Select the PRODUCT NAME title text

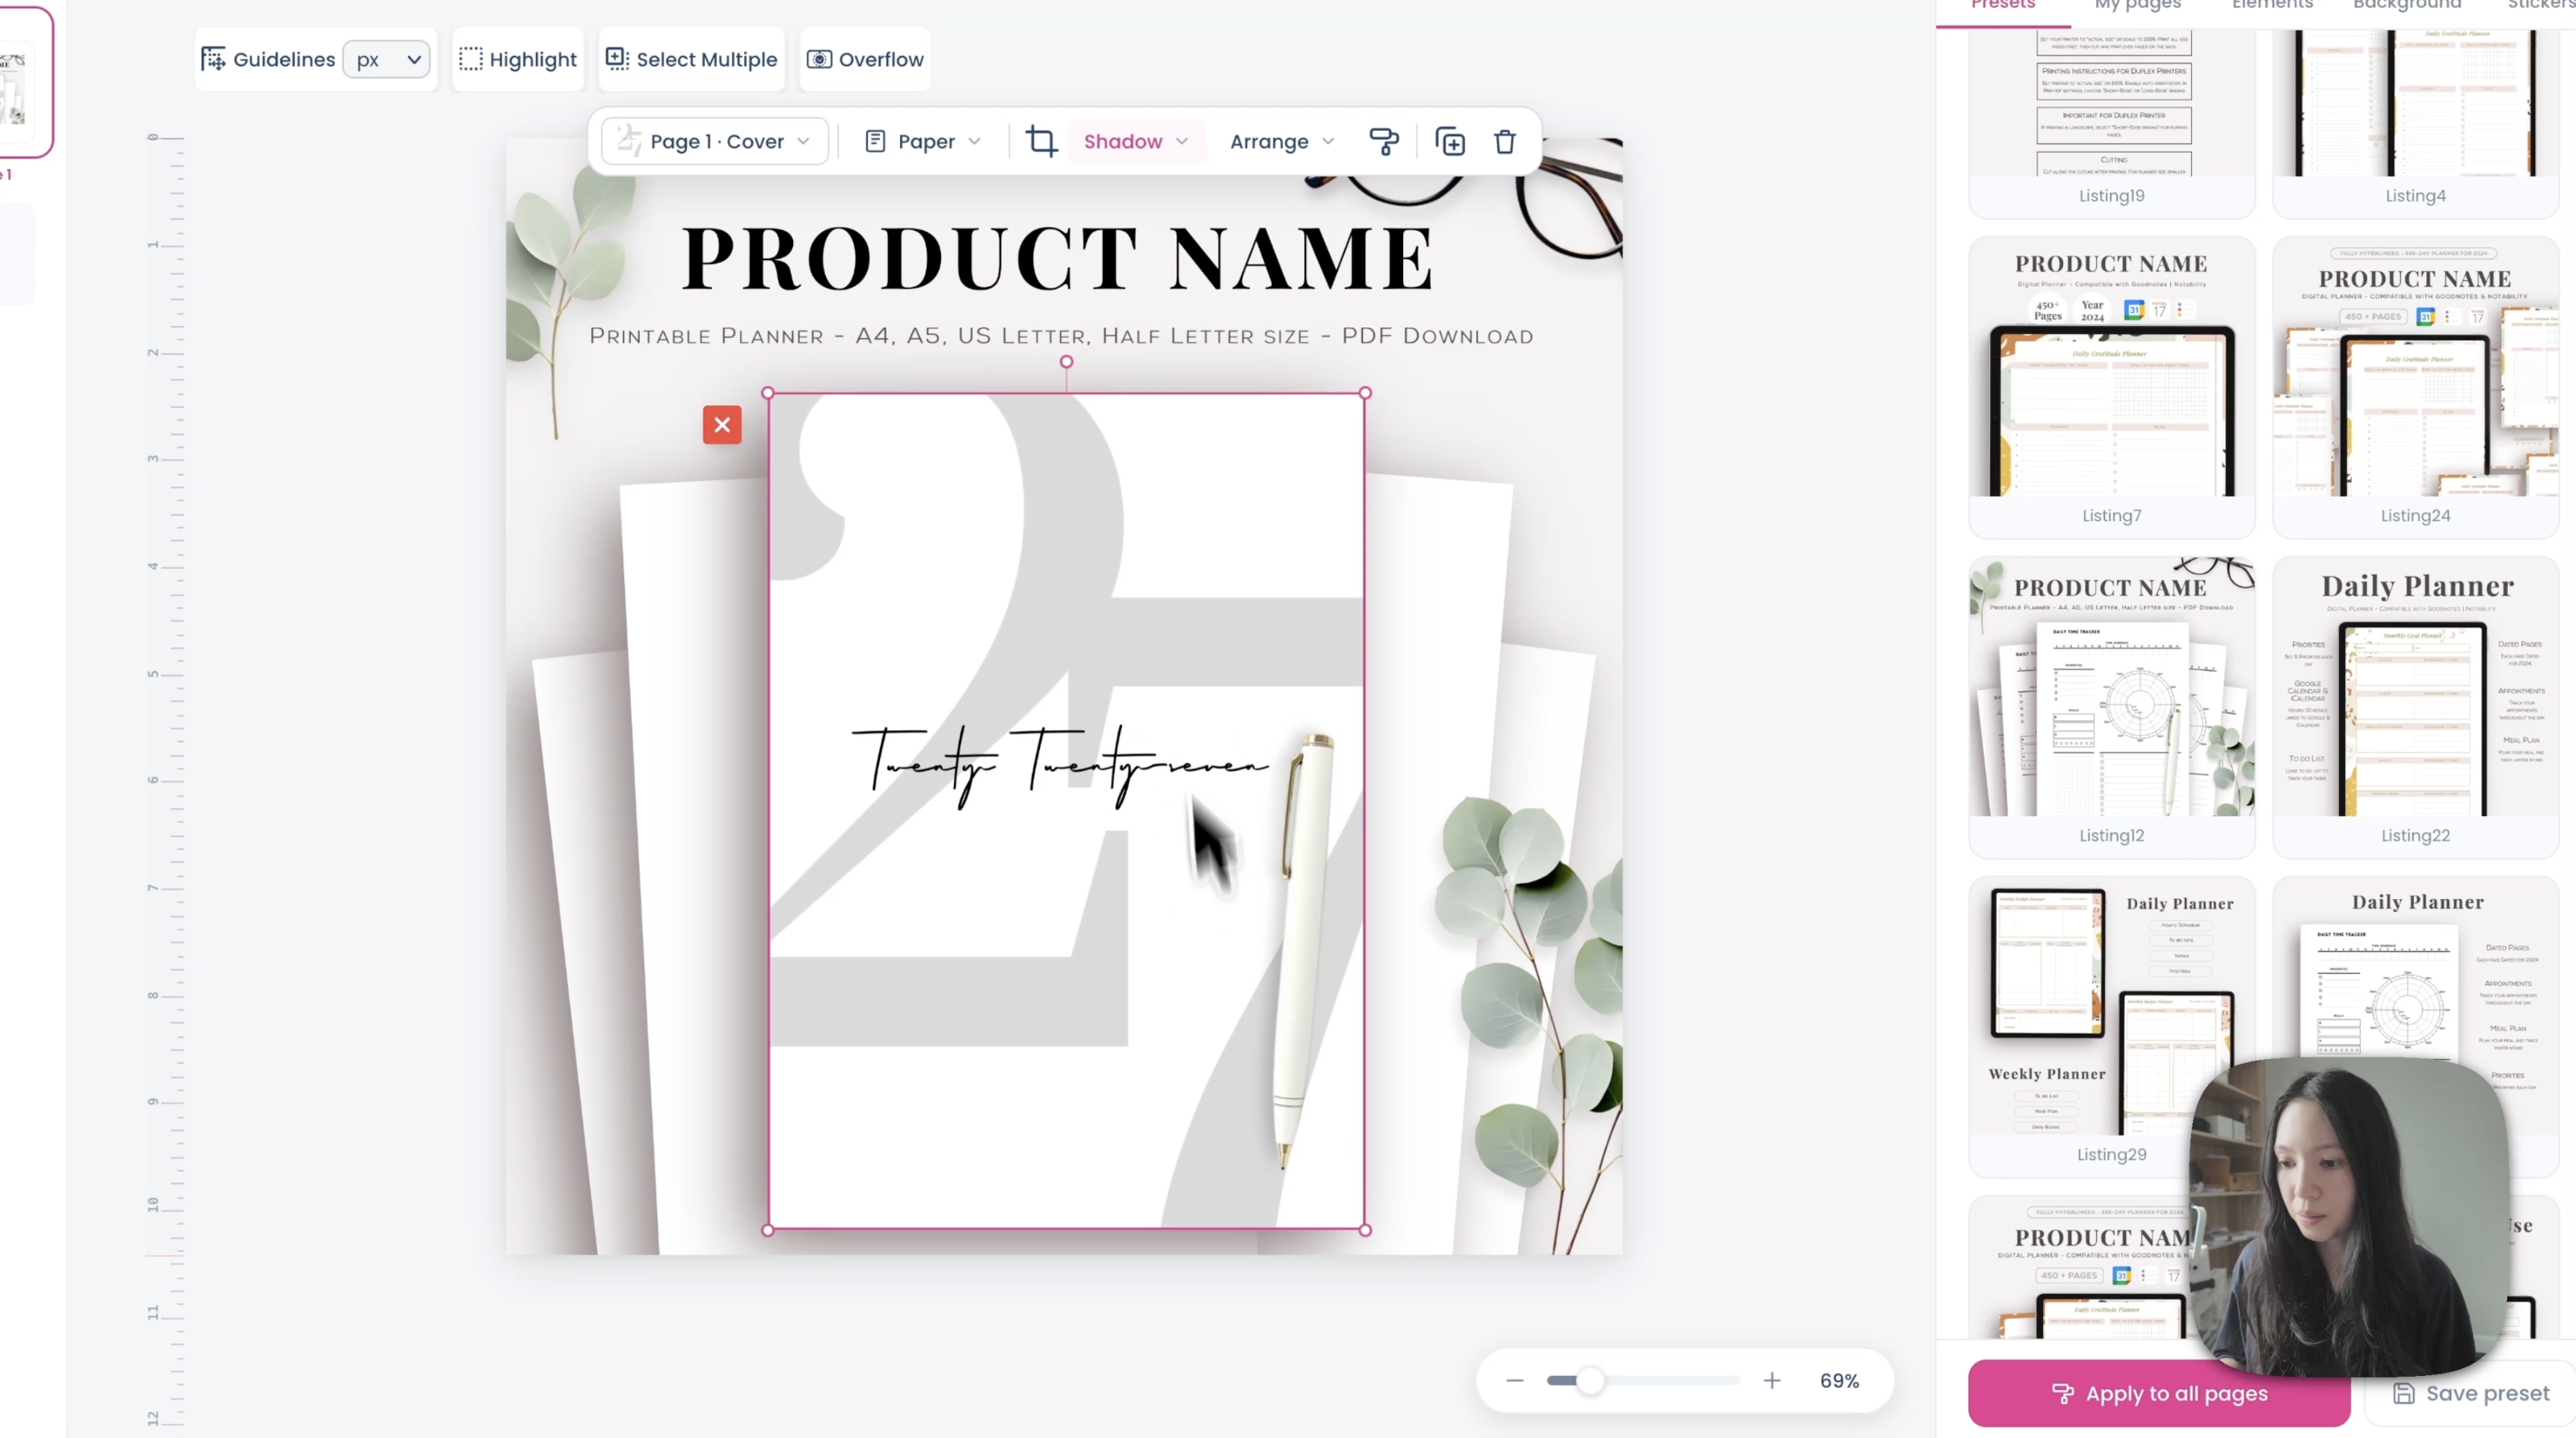pos(1058,258)
